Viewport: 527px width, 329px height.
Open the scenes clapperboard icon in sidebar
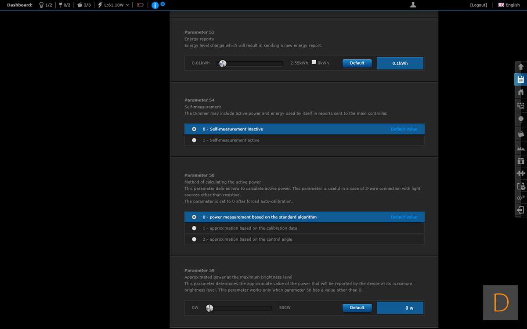point(521,134)
